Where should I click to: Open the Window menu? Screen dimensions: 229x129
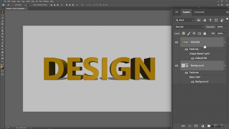click(x=46, y=1)
